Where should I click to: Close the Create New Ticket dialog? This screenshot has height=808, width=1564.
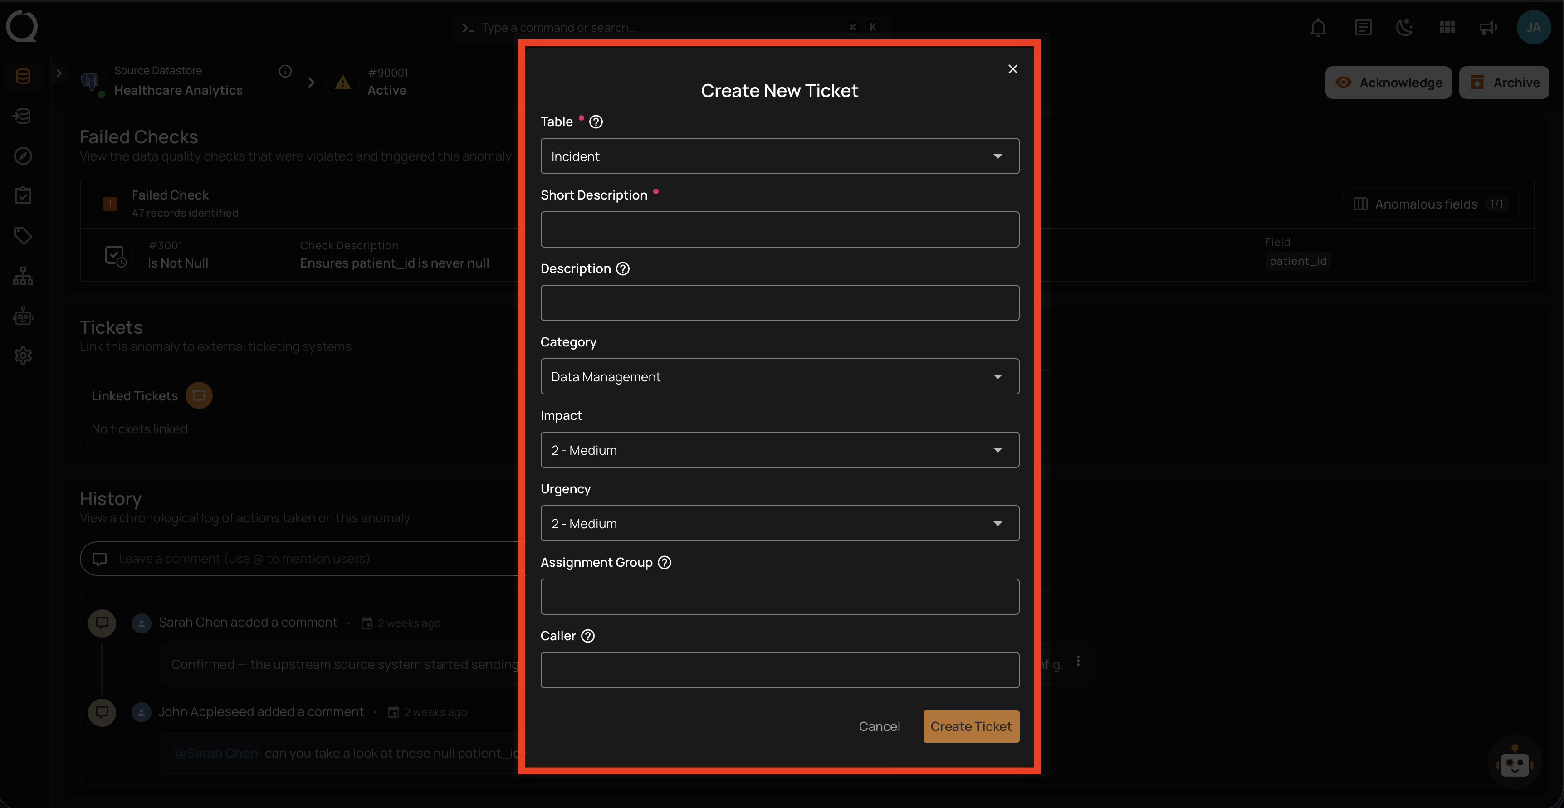(x=1012, y=69)
